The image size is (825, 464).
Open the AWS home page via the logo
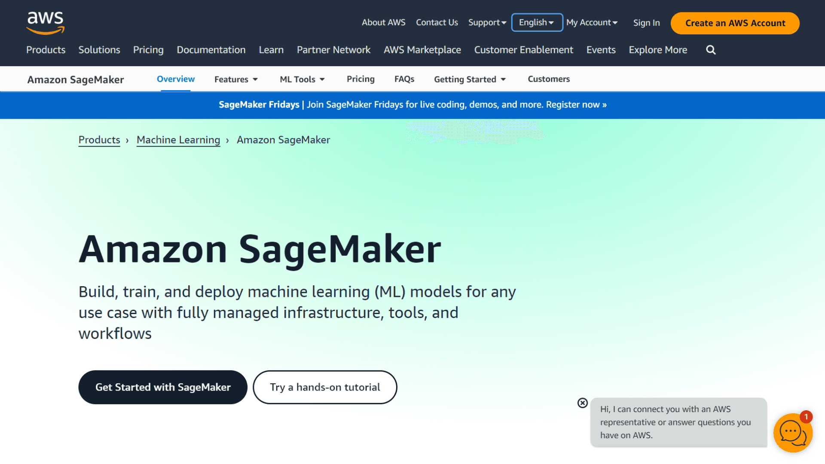pyautogui.click(x=45, y=22)
